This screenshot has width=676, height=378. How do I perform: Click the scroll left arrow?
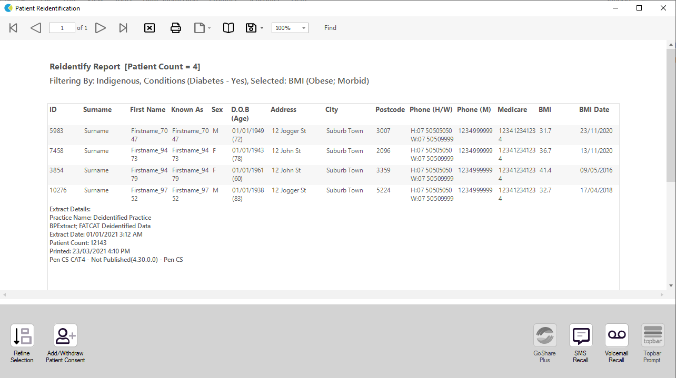[x=4, y=294]
